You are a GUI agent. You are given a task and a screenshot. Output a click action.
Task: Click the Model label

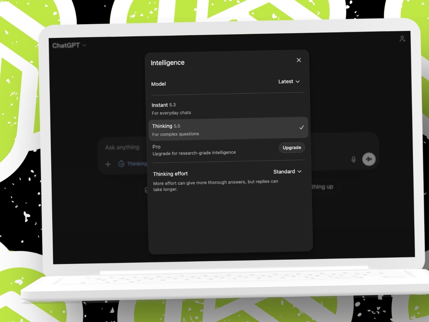pos(159,84)
